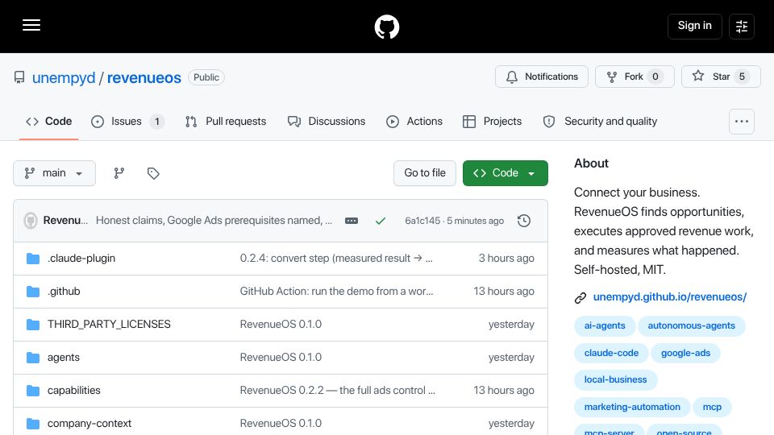Open the unempyd owner profile link

pyautogui.click(x=64, y=77)
